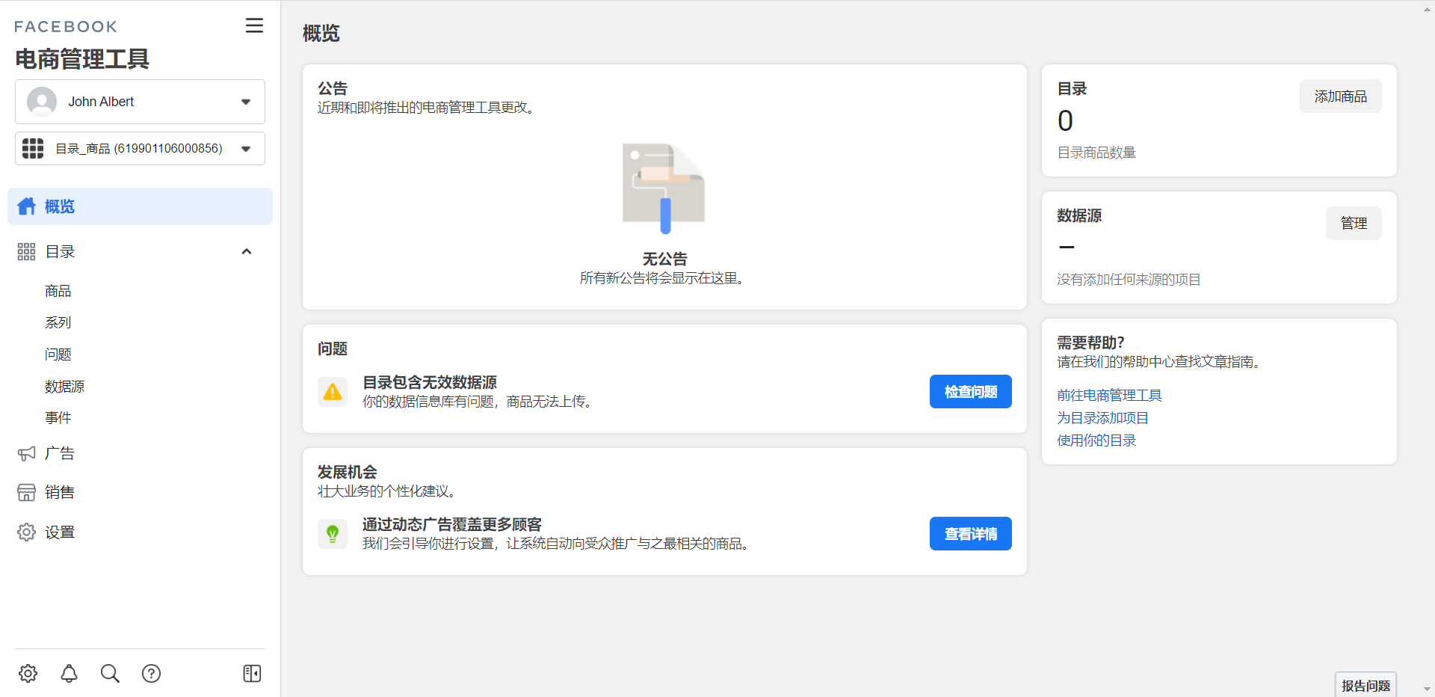1435x697 pixels.
Task: Open the John Albert account dropdown
Action: pos(140,102)
